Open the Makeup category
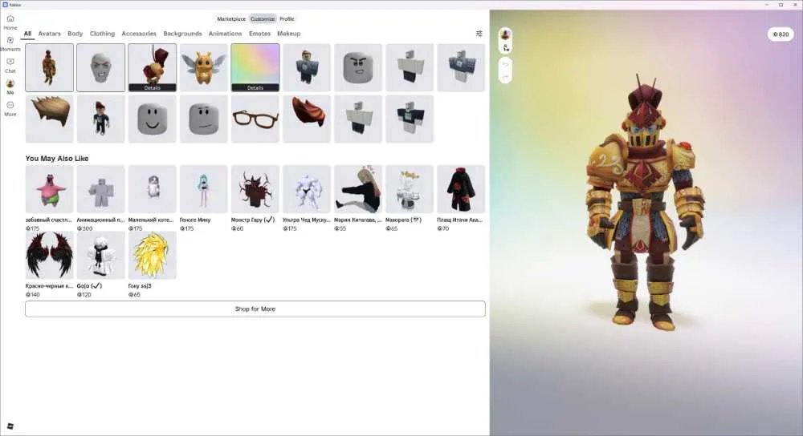 point(289,33)
